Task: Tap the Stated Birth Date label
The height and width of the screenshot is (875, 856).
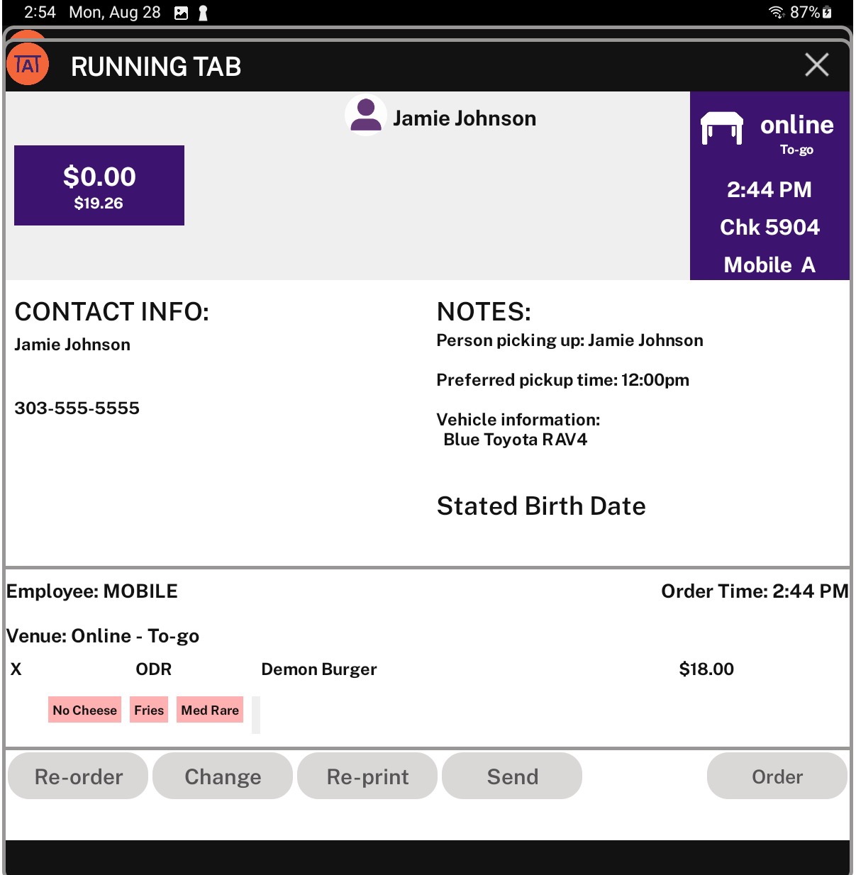Action: [541, 506]
